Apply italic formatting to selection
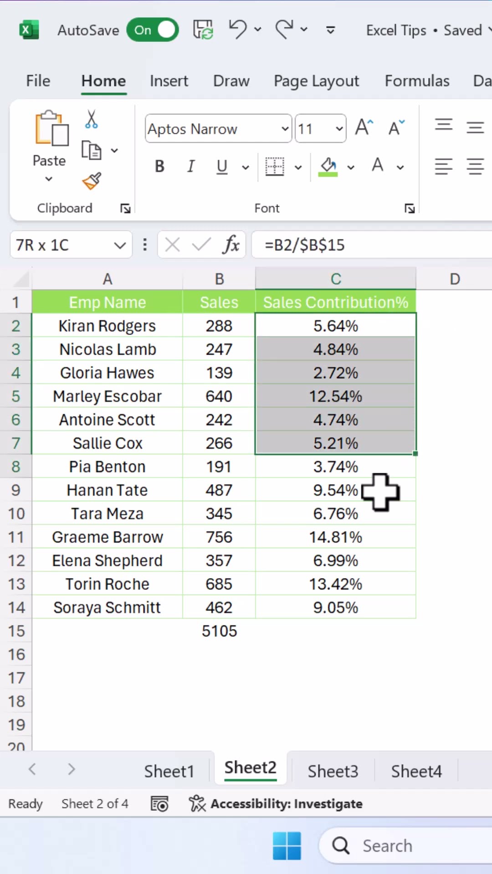The width and height of the screenshot is (492, 874). 191,167
